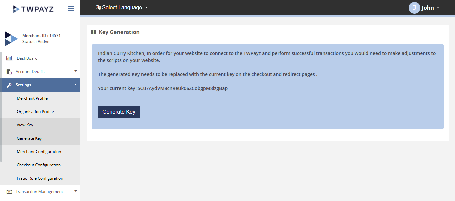Toggle the hamburger sidebar menu icon
The height and width of the screenshot is (201, 455).
[71, 9]
